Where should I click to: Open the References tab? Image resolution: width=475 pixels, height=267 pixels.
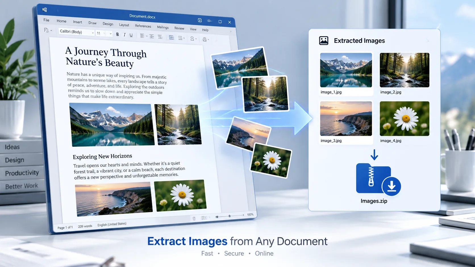(x=143, y=26)
